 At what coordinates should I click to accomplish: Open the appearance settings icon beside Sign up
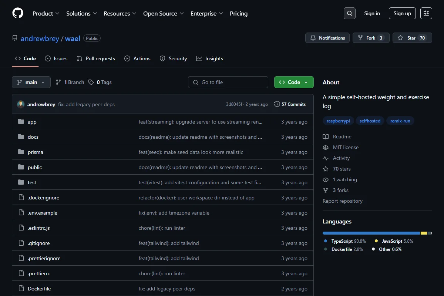click(426, 13)
